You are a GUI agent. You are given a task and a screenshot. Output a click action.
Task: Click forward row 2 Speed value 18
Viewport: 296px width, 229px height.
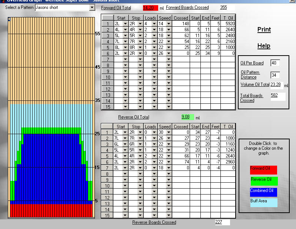pos(162,30)
